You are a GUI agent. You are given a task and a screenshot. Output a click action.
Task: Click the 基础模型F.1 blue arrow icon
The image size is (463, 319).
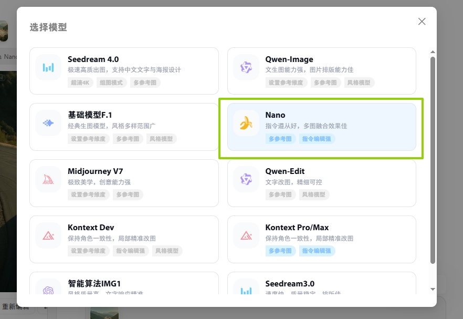pos(48,123)
